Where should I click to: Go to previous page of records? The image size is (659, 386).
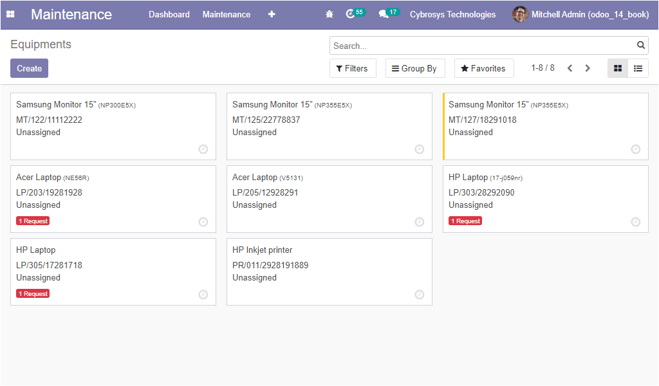570,68
